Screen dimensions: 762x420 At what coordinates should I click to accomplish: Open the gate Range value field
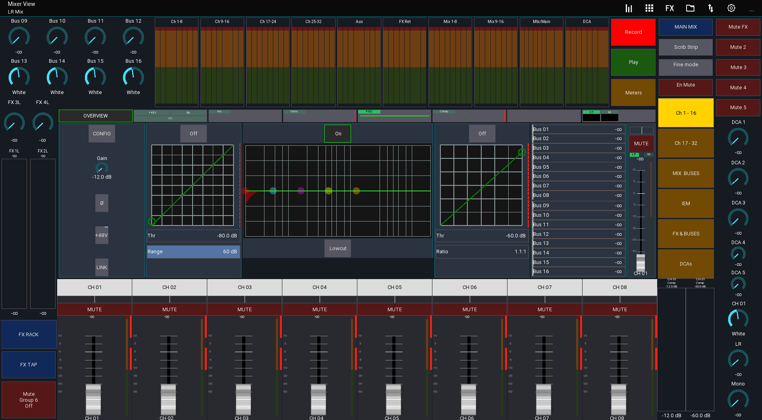[193, 252]
